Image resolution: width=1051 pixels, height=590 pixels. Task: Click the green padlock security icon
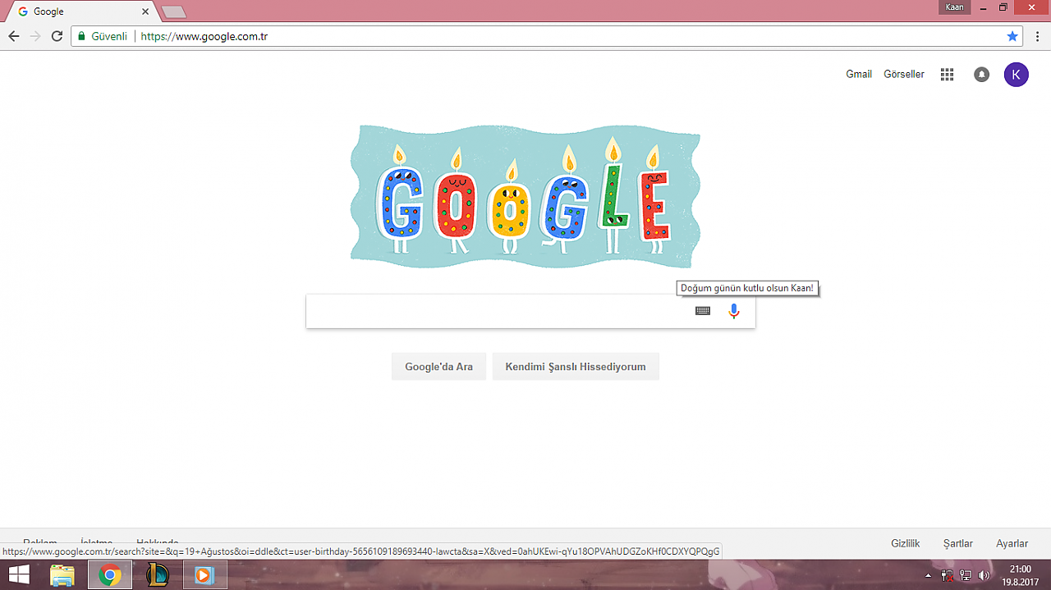[81, 36]
